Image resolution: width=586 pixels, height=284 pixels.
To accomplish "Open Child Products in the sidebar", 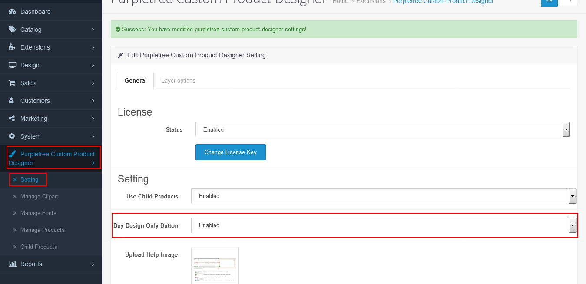I will [x=39, y=247].
